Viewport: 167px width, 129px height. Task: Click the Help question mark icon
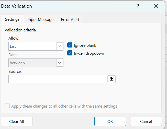pyautogui.click(x=138, y=6)
